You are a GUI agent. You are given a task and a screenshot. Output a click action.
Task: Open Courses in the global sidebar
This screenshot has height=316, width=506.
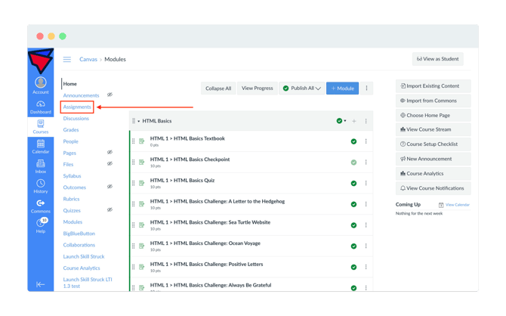41,127
